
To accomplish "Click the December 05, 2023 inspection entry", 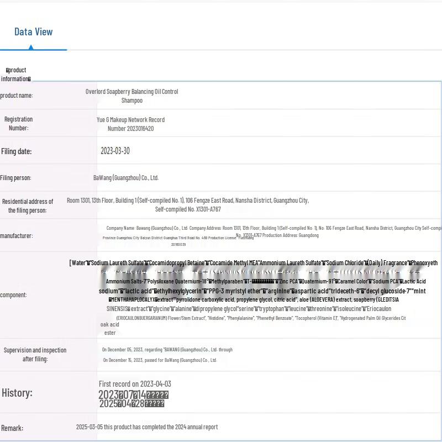I will [167, 350].
